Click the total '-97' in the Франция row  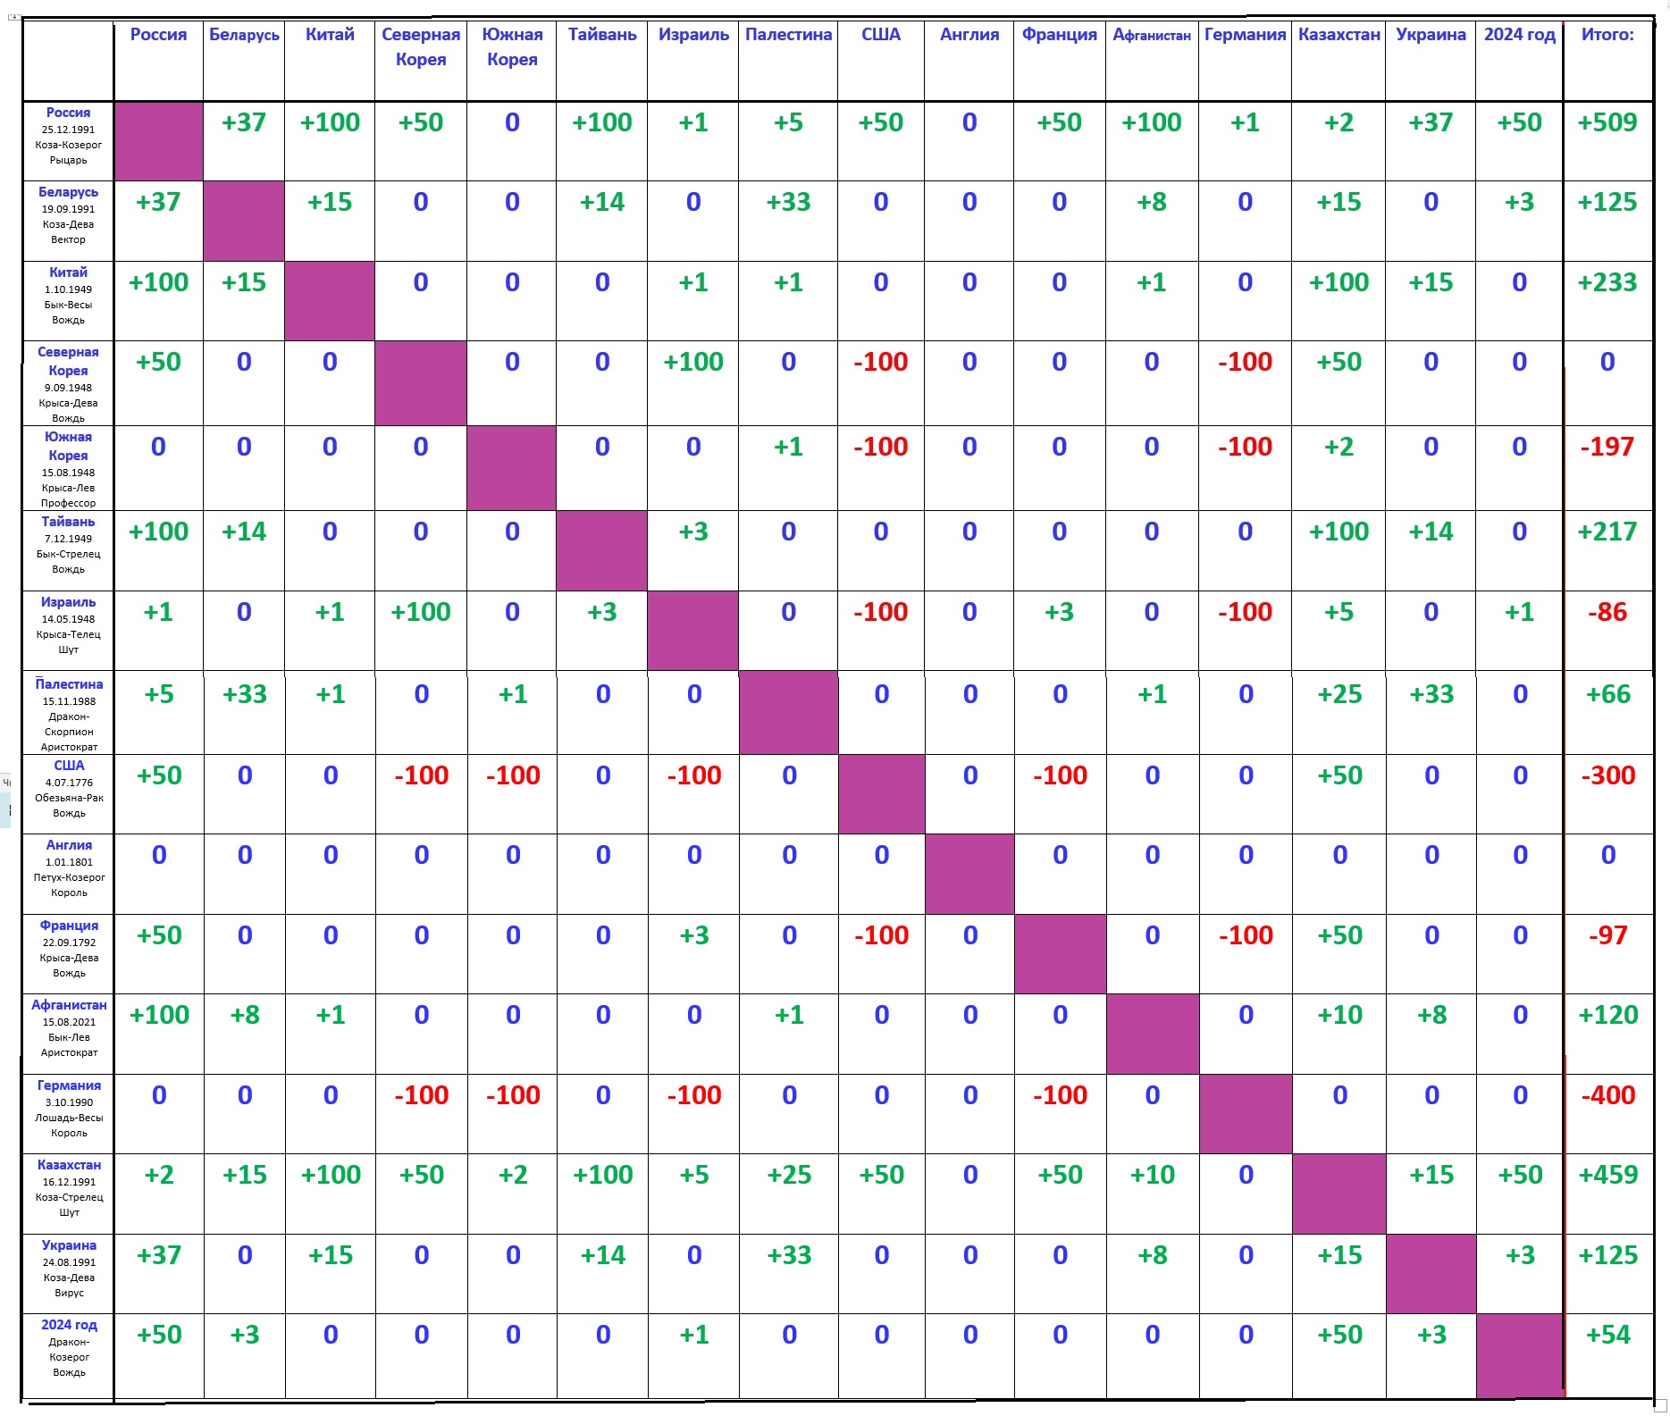(1608, 935)
